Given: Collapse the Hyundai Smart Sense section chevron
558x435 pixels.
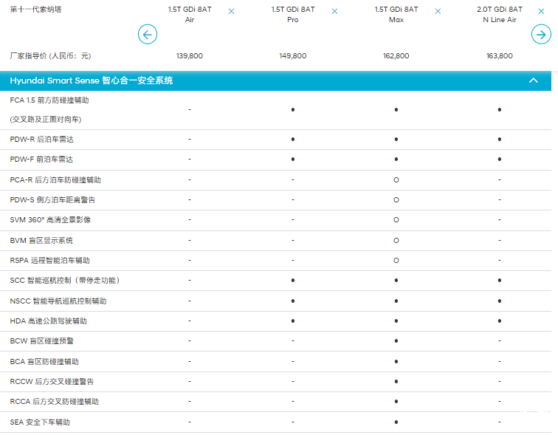Looking at the screenshot, I should pos(534,81).
